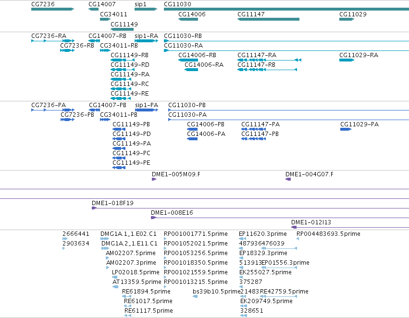Select the CG11149-RD transcript label

(130, 65)
